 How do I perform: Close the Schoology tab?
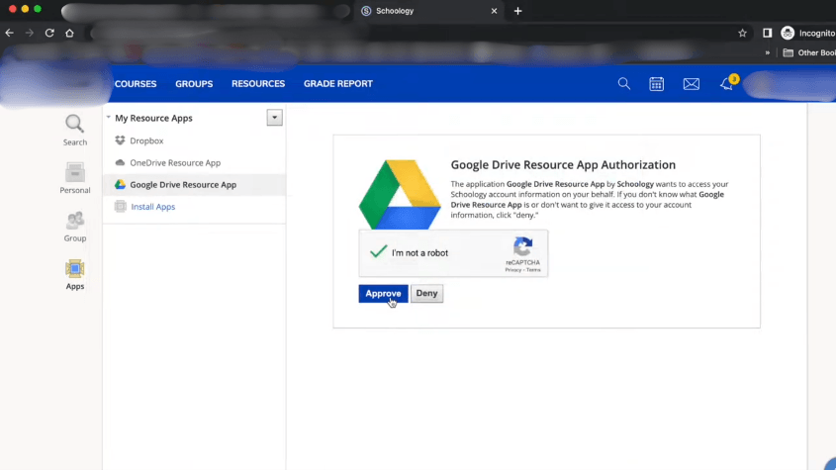(494, 11)
